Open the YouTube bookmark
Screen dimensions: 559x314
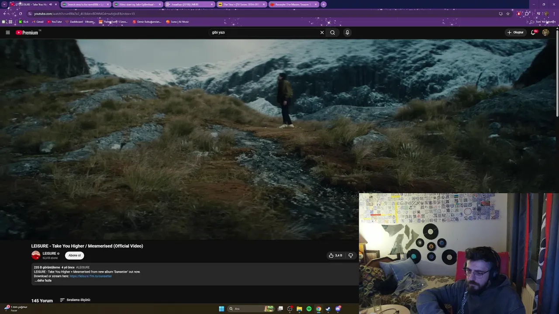[x=54, y=22]
